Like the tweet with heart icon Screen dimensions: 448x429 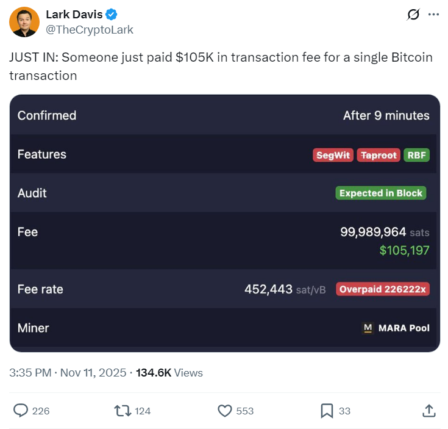click(225, 411)
